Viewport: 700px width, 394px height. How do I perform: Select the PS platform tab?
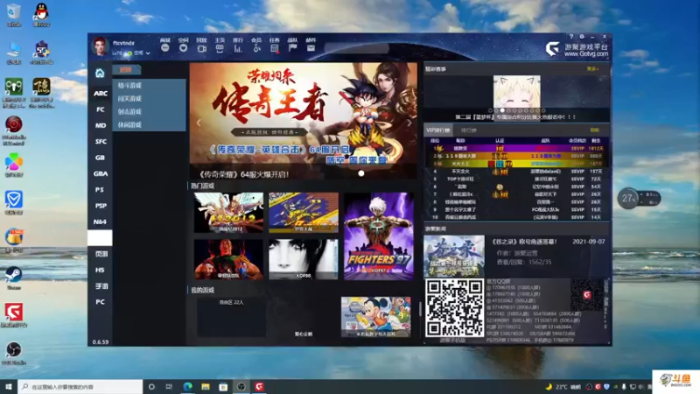point(101,190)
